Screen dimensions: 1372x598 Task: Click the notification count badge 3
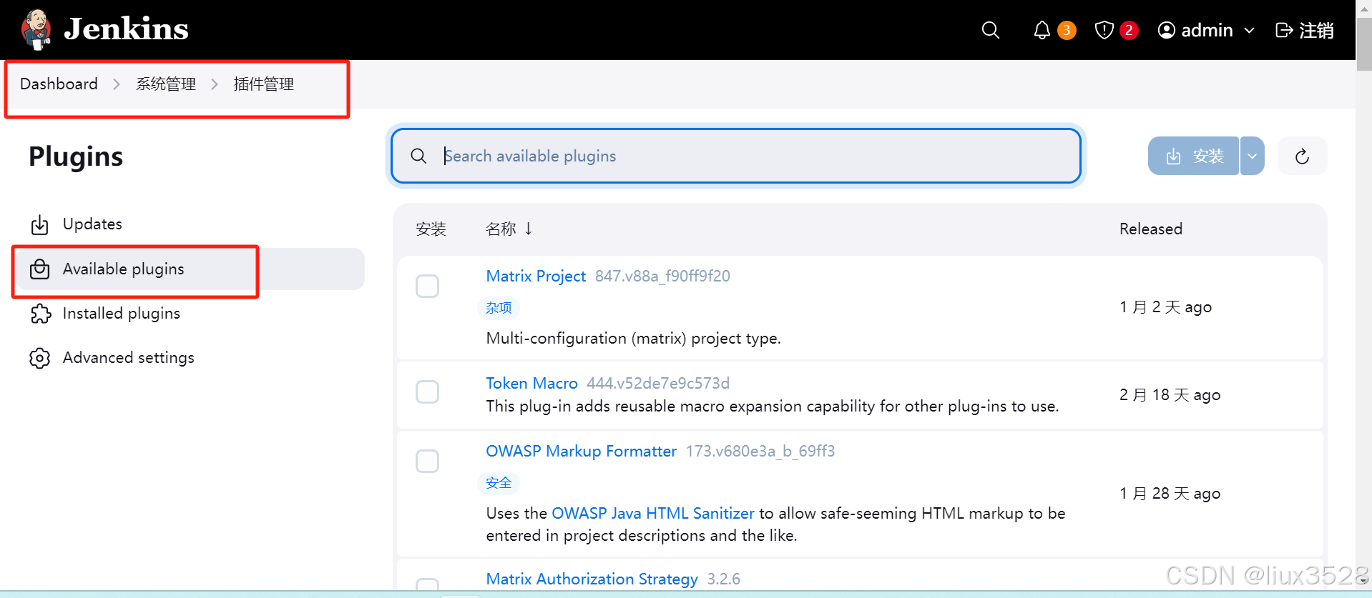(1067, 30)
